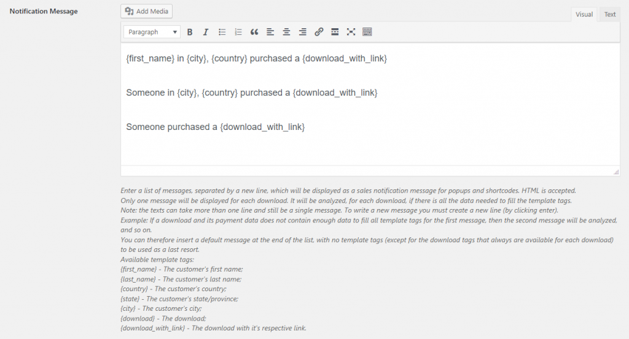Insert a numbered list
Image resolution: width=629 pixels, height=339 pixels.
238,32
